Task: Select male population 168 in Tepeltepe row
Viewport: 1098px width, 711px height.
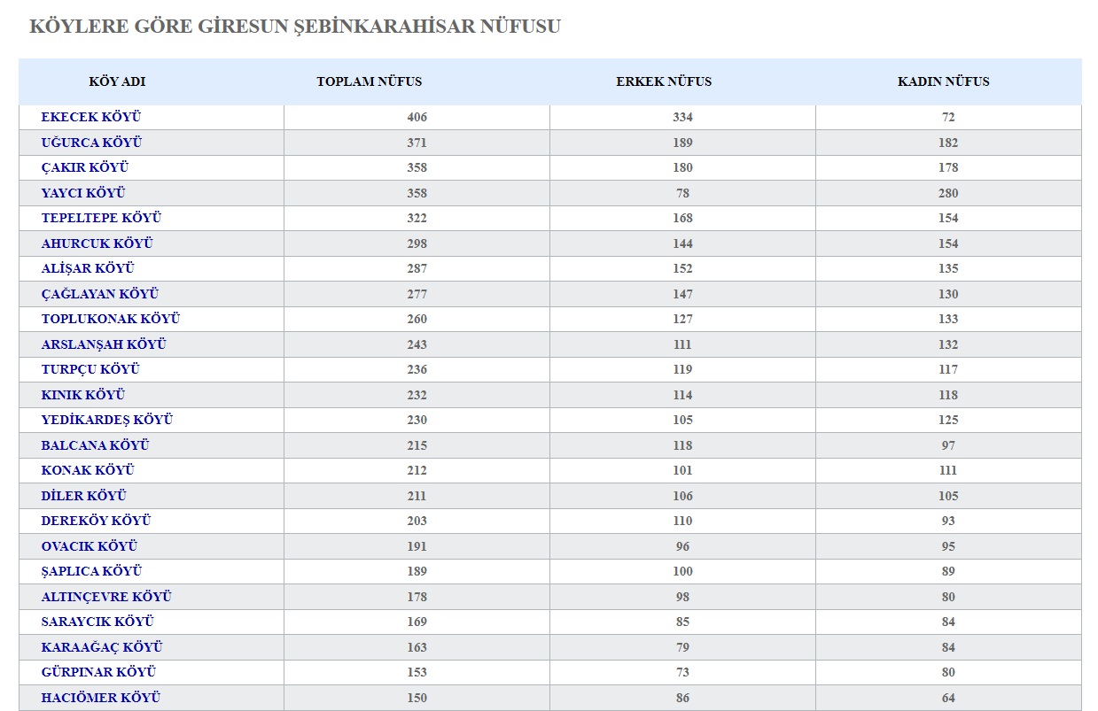Action: click(682, 218)
